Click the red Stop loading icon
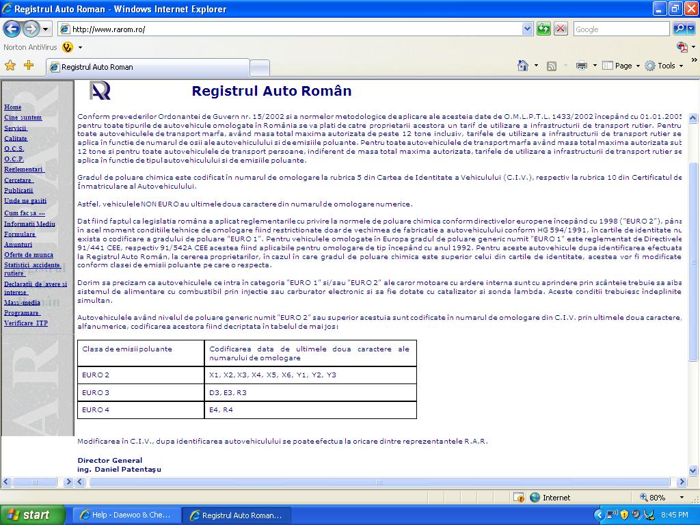The height and width of the screenshot is (525, 700). pos(561,29)
